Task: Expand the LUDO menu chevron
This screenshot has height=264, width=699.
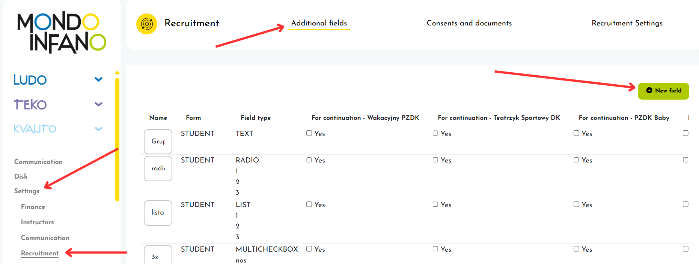Action: (98, 79)
